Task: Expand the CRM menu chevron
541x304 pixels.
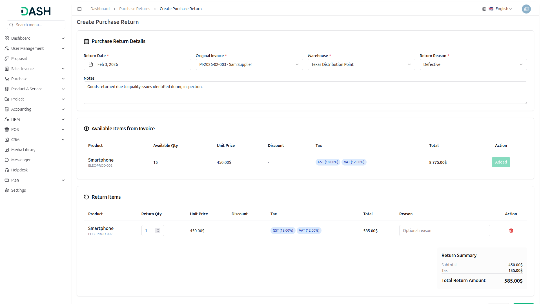Action: point(63,140)
